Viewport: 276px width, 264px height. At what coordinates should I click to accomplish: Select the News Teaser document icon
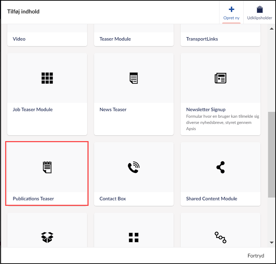pos(134,78)
